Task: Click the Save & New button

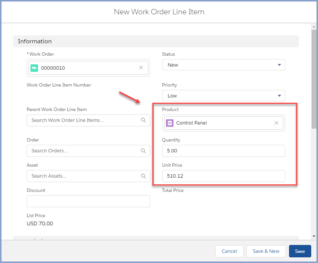Action: 266,251
